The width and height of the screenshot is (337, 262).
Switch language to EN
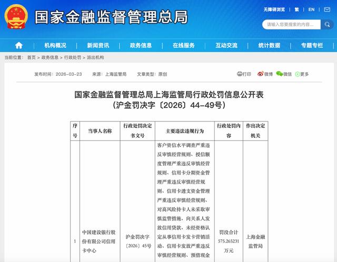(x=311, y=9)
